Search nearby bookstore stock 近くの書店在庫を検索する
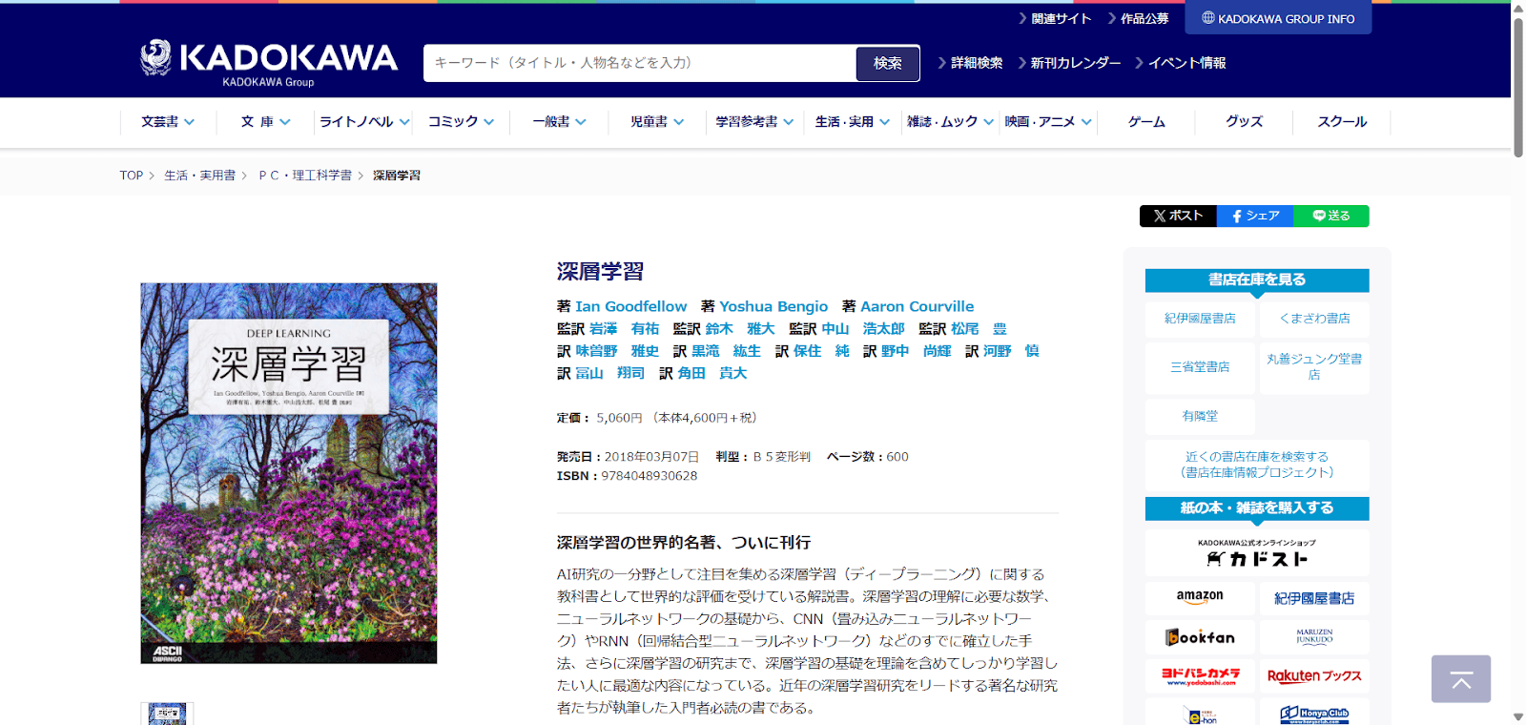 click(x=1257, y=465)
